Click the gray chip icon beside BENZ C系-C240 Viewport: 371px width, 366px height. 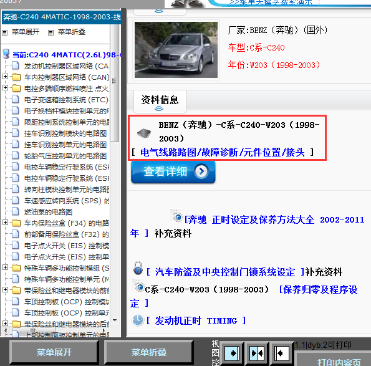tap(144, 133)
